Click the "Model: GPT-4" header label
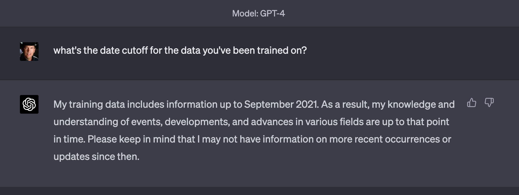Screen dimensions: 519x195 point(259,13)
